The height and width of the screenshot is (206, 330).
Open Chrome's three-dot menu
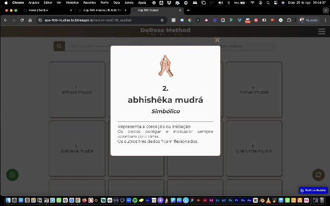tap(325, 20)
